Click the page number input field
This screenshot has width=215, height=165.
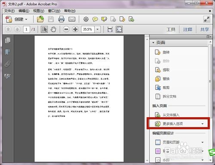[26, 29]
